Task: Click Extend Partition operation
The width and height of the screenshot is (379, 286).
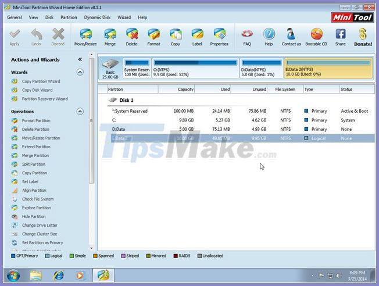Action: click(x=31, y=146)
